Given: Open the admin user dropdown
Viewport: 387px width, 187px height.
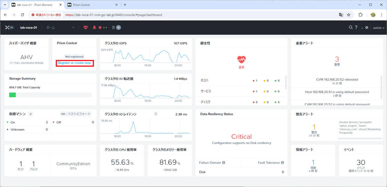Looking at the screenshot, I should pos(379,28).
